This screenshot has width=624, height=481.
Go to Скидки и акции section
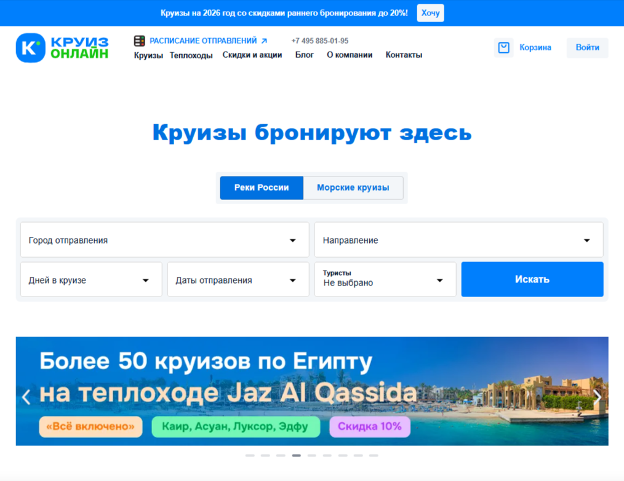252,54
